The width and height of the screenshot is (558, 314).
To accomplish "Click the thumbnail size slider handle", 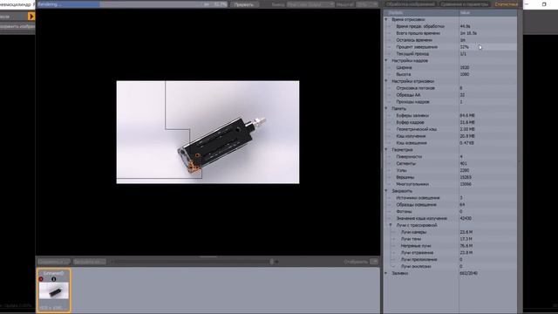I will (x=271, y=262).
